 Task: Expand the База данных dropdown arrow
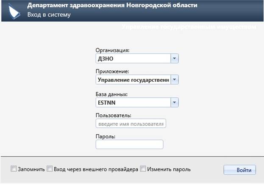(175, 102)
